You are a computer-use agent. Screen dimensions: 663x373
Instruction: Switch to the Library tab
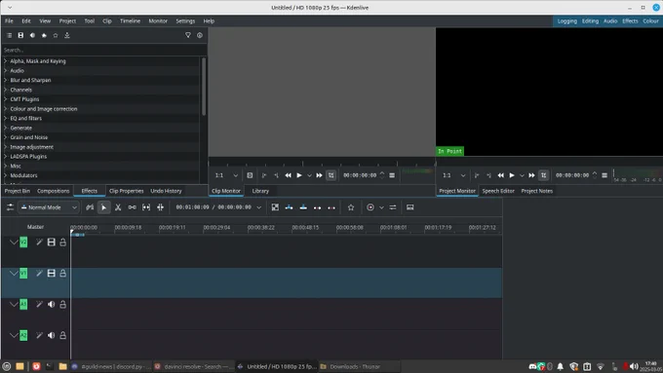[260, 191]
